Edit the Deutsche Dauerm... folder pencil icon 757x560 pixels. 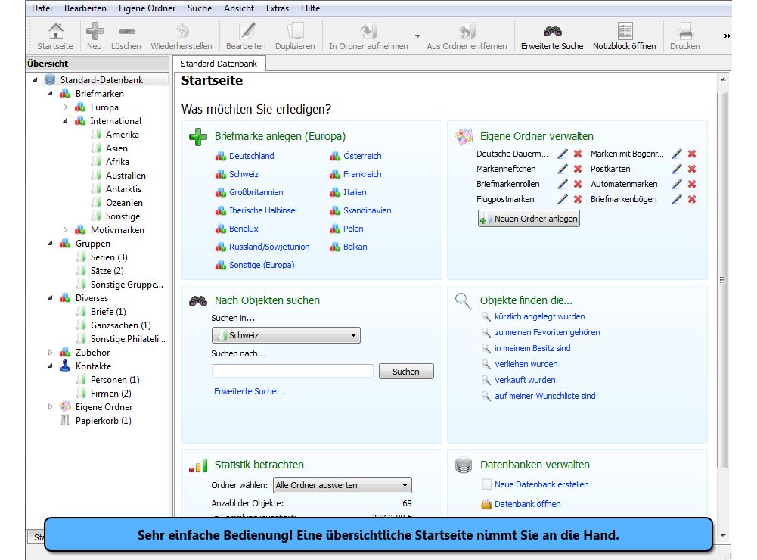(563, 154)
